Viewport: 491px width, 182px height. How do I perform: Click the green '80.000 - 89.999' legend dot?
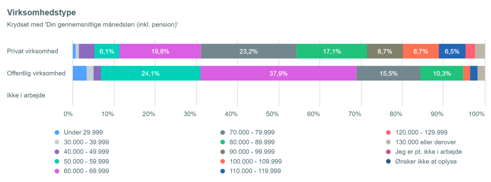pyautogui.click(x=222, y=142)
